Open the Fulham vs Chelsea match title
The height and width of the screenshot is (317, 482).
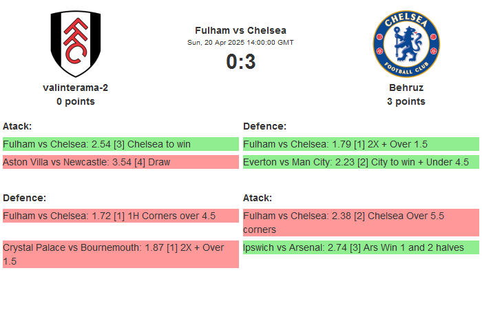click(x=240, y=30)
